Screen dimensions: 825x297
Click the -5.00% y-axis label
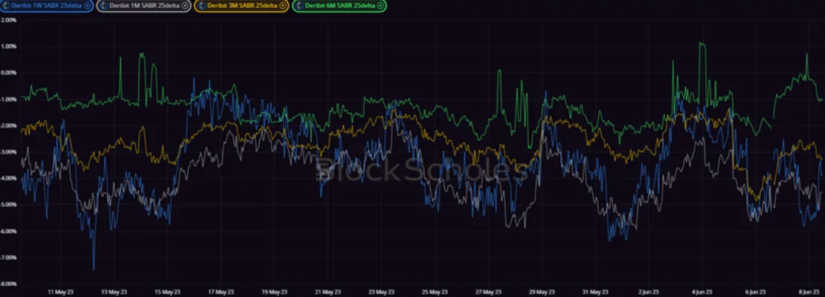[10, 204]
